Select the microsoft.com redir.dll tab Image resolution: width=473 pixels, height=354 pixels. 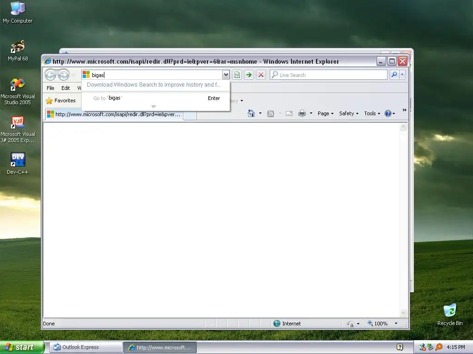tap(114, 114)
